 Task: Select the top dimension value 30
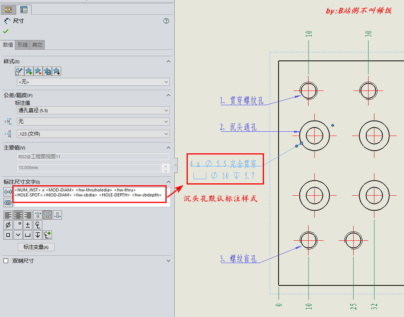[368, 34]
